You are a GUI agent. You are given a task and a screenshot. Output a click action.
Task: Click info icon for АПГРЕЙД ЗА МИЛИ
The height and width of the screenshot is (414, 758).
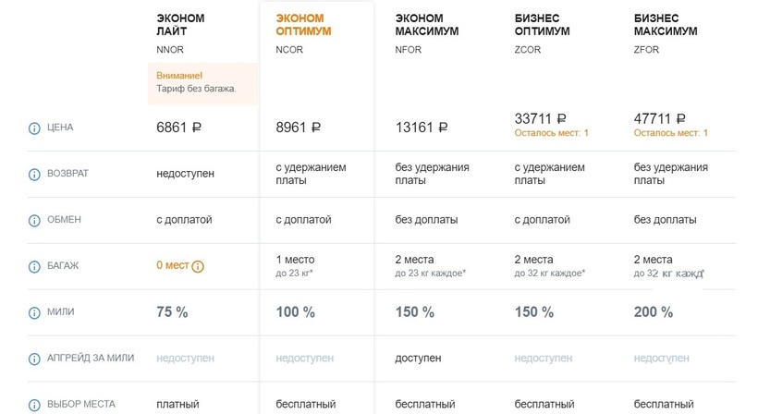click(35, 359)
